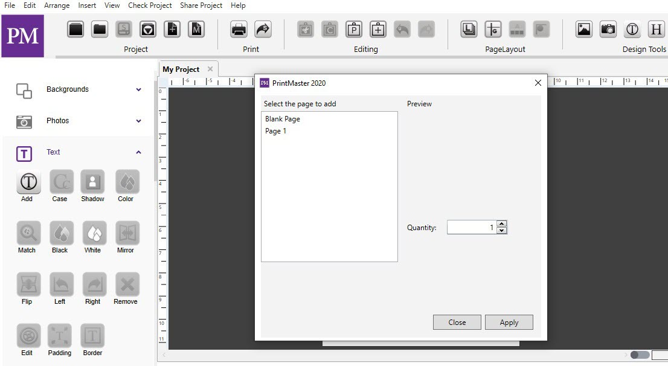Click the layers icon marked L in PageLayout
The width and height of the screenshot is (668, 366).
(469, 30)
